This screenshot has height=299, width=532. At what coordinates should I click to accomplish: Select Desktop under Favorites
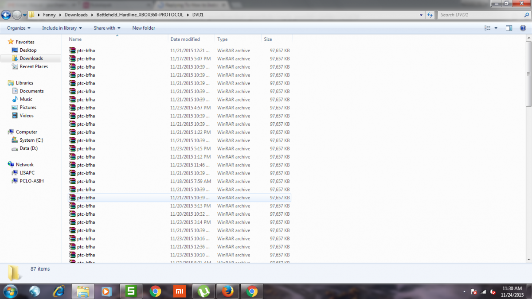pyautogui.click(x=28, y=50)
